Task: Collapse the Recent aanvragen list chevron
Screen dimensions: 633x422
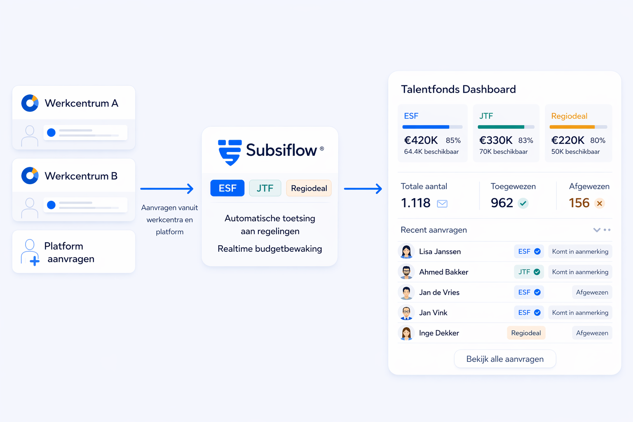Action: tap(597, 230)
